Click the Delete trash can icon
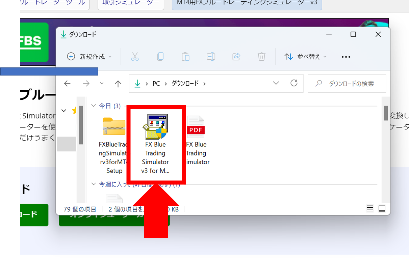The width and height of the screenshot is (409, 266). 261,57
